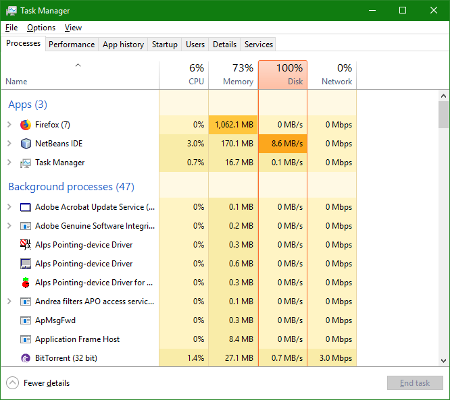Click the ApMsgFwd process icon
Screen dimensions: 450x400
[26, 320]
